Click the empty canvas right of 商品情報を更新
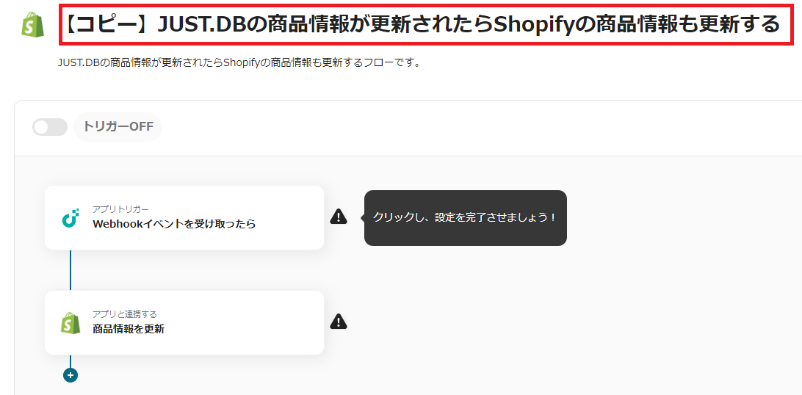This screenshot has width=802, height=395. 563,322
